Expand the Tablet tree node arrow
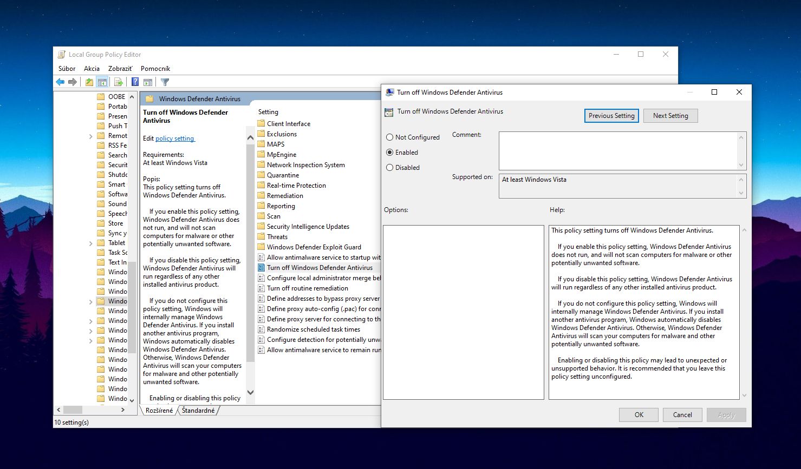The image size is (801, 469). 90,243
